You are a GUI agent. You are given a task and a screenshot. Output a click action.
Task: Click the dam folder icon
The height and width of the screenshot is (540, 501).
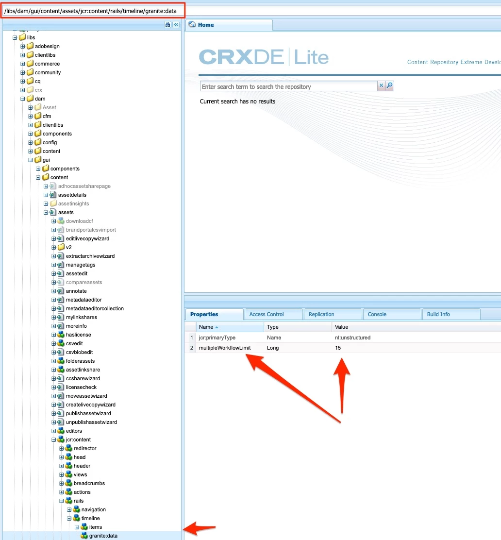click(30, 99)
